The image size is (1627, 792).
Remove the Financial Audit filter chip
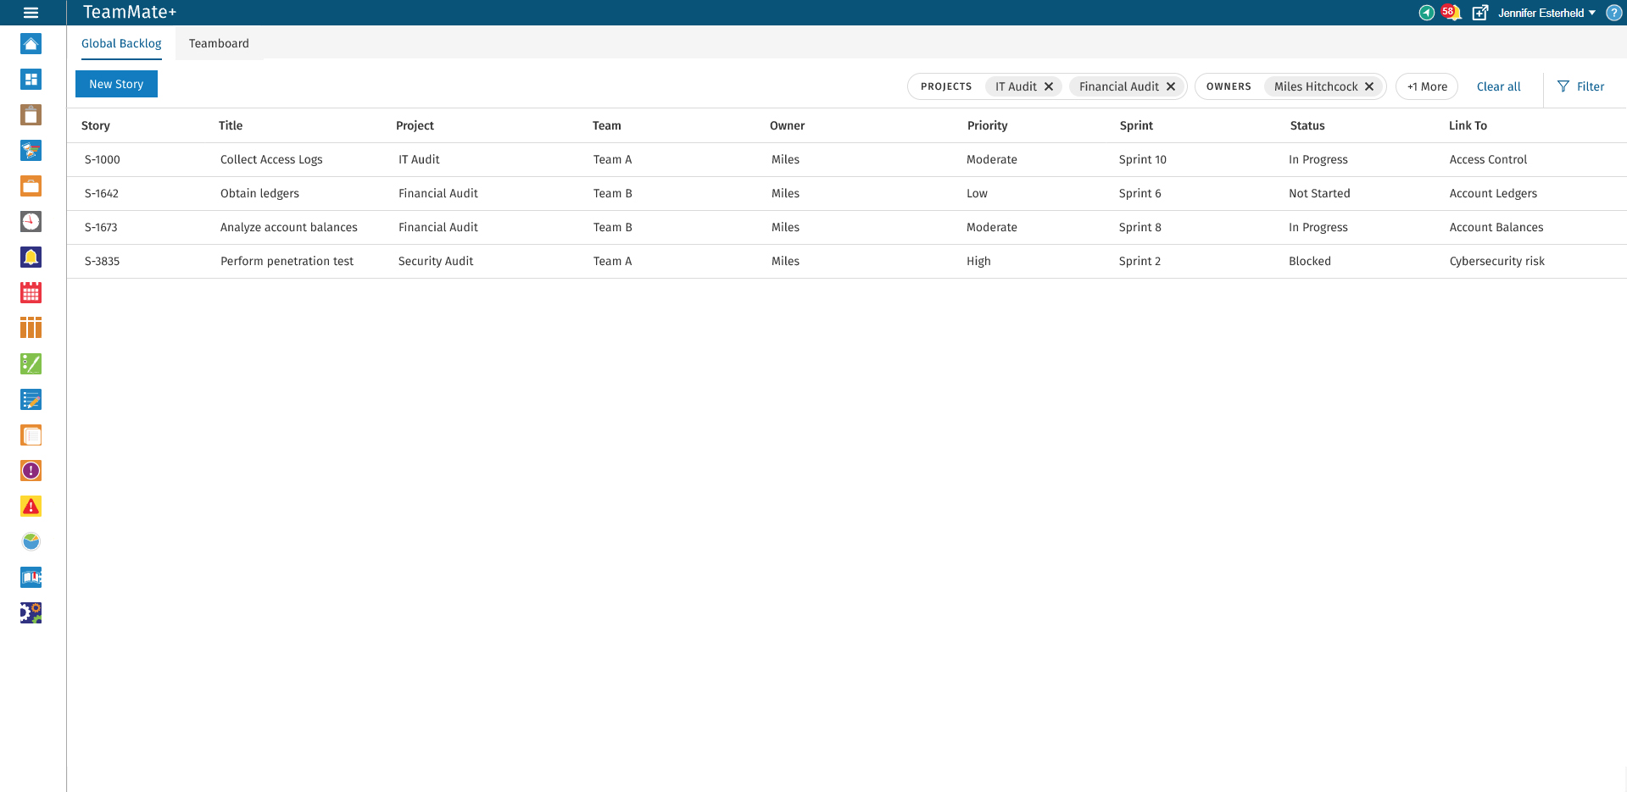(x=1171, y=86)
